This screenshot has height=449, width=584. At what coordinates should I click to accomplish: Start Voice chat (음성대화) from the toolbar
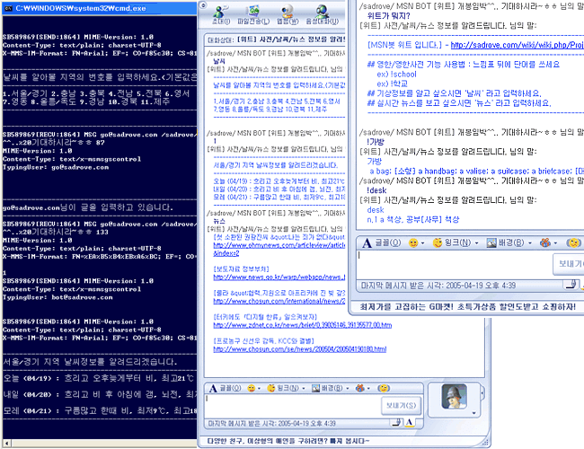click(323, 15)
